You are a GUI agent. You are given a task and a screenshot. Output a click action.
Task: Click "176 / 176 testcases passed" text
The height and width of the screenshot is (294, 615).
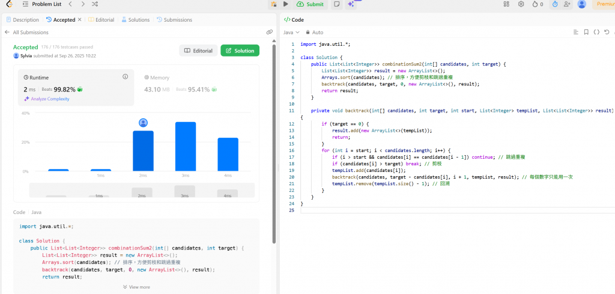pyautogui.click(x=67, y=47)
